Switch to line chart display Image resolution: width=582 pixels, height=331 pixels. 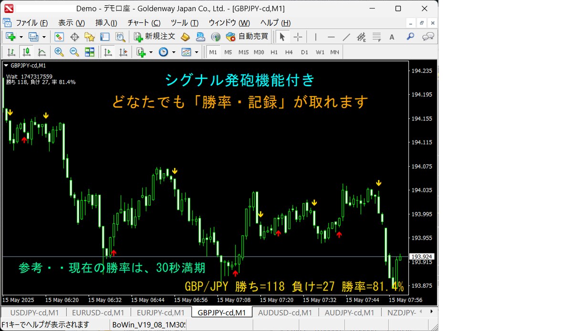pos(42,52)
